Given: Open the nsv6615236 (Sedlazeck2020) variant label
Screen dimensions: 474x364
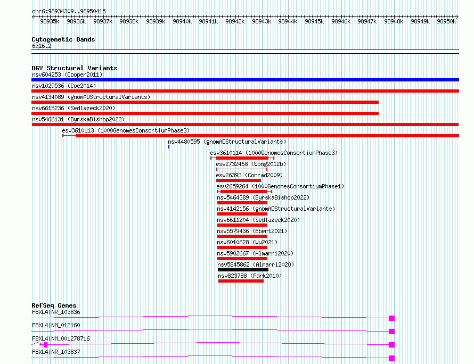Looking at the screenshot, I should tap(73, 108).
